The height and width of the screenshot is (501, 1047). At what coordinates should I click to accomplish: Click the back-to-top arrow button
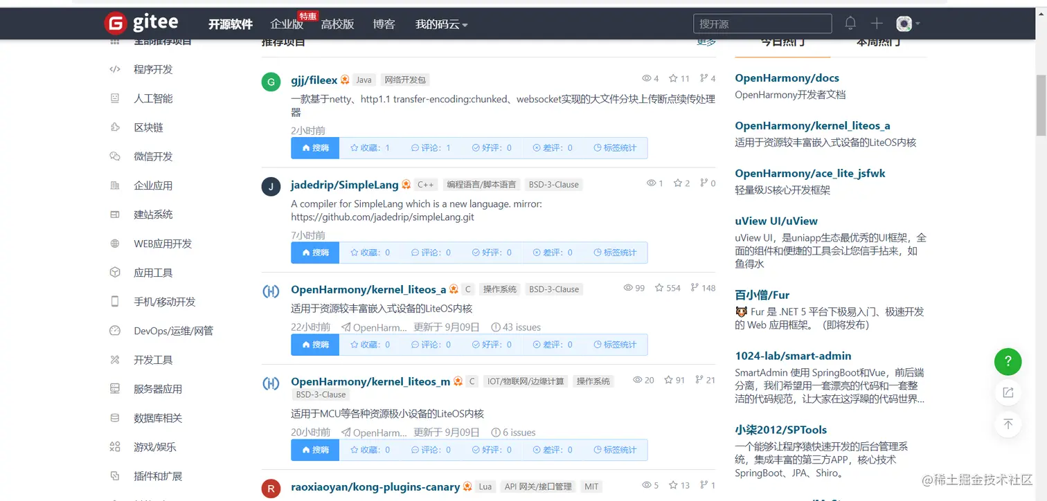pyautogui.click(x=1008, y=423)
